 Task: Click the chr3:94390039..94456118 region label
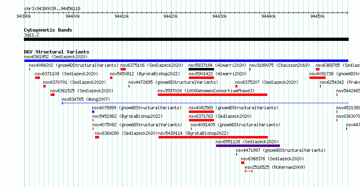tap(52, 9)
